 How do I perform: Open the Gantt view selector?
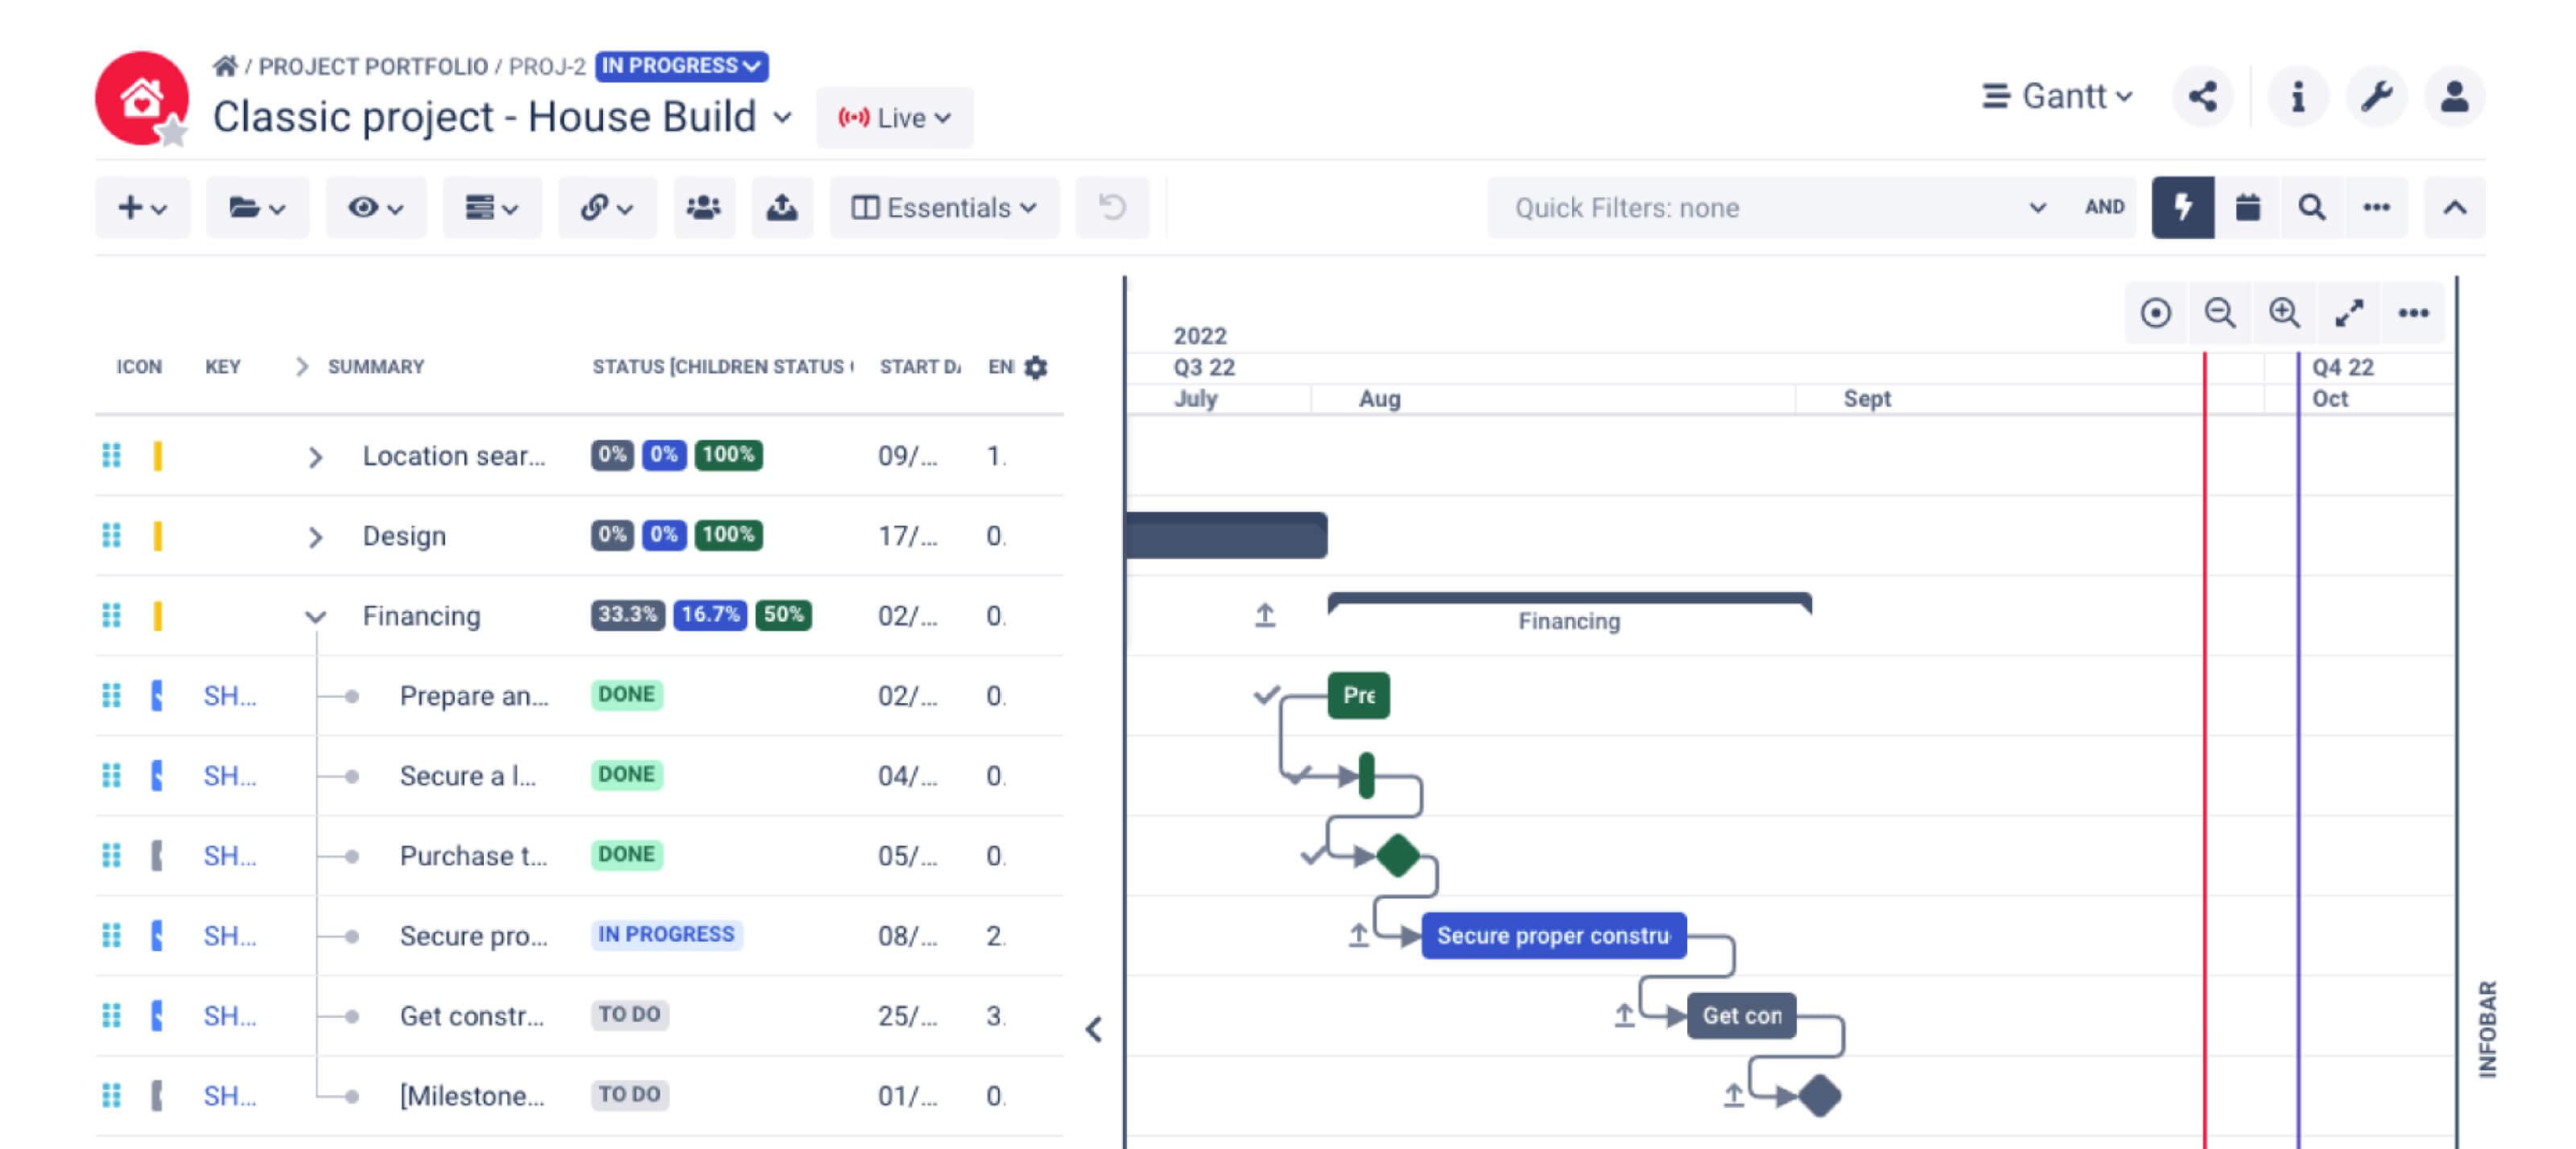click(x=2058, y=96)
